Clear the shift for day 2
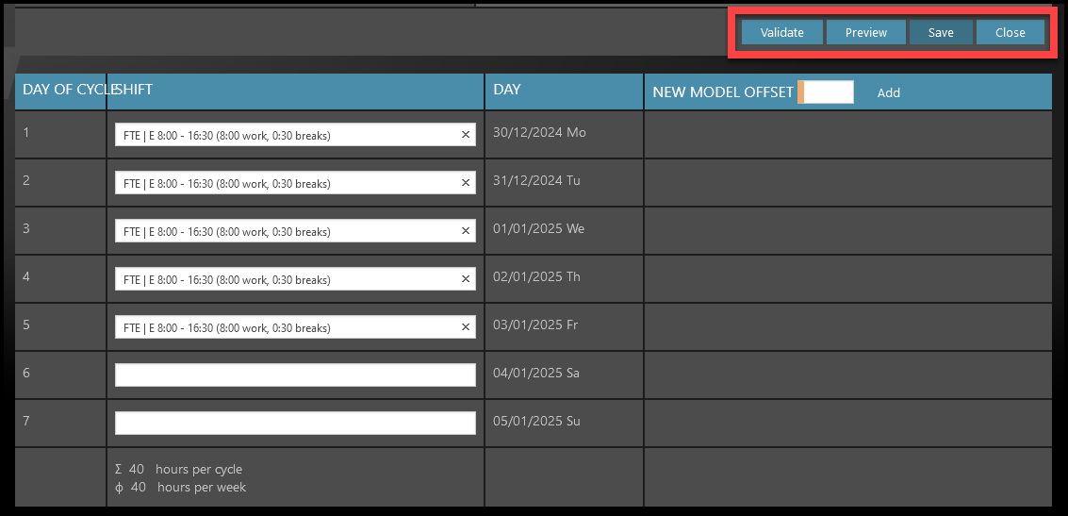This screenshot has width=1068, height=516. (465, 183)
